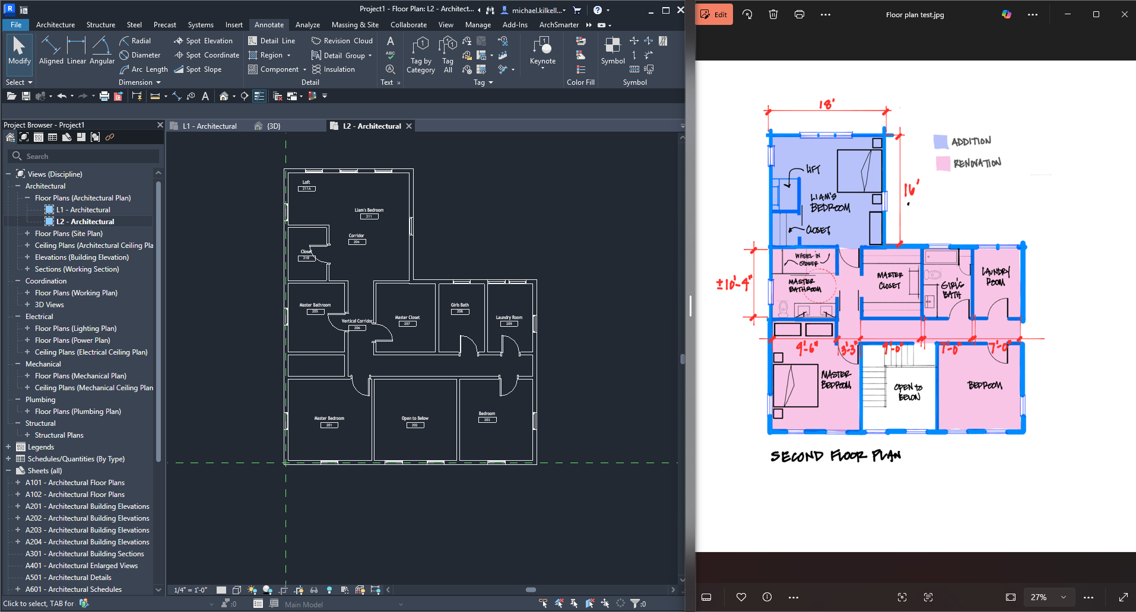
Task: Toggle Reveal Hidden Elements lightbulb
Action: 329,590
